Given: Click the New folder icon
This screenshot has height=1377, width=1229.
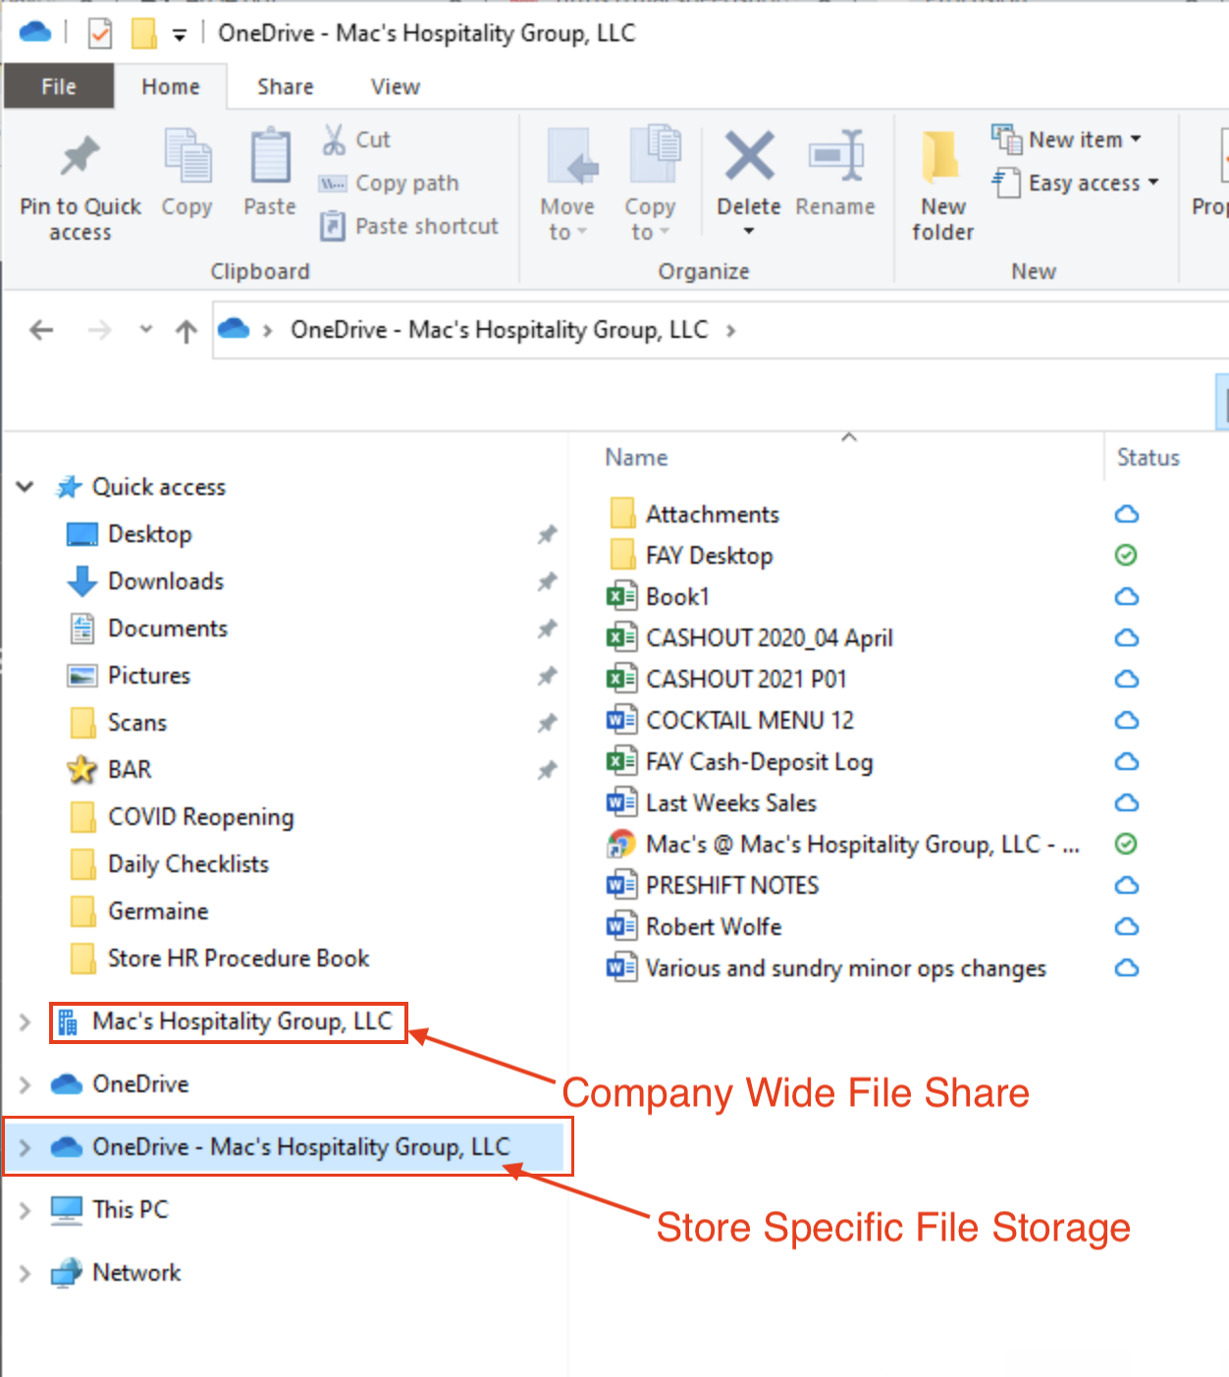Looking at the screenshot, I should point(940,156).
